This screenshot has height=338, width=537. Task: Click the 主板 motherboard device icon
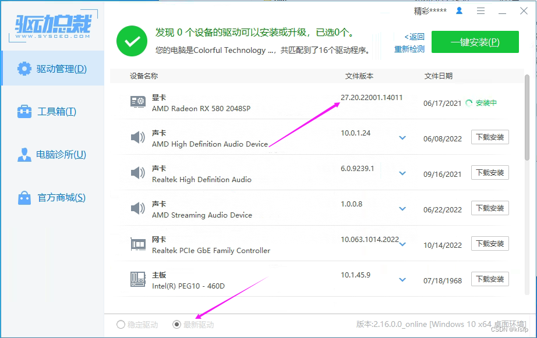pyautogui.click(x=137, y=279)
